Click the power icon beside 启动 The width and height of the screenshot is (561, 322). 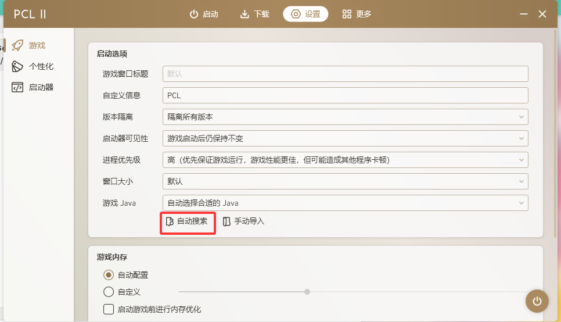point(194,14)
